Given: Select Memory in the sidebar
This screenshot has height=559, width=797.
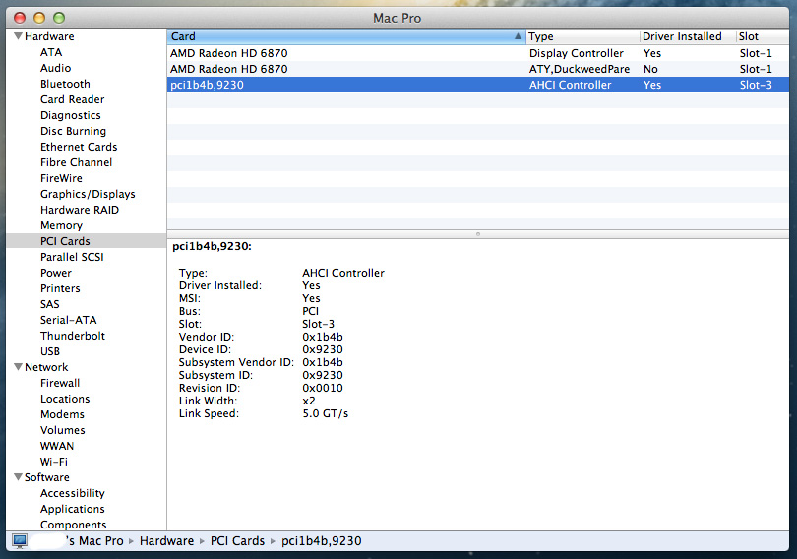Looking at the screenshot, I should click(61, 225).
